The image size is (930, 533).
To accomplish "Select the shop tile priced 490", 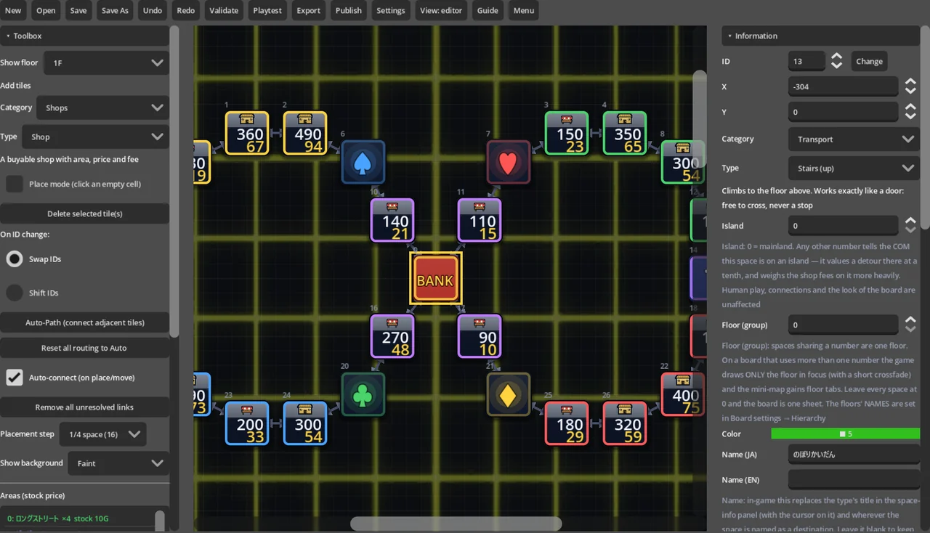I will (305, 133).
